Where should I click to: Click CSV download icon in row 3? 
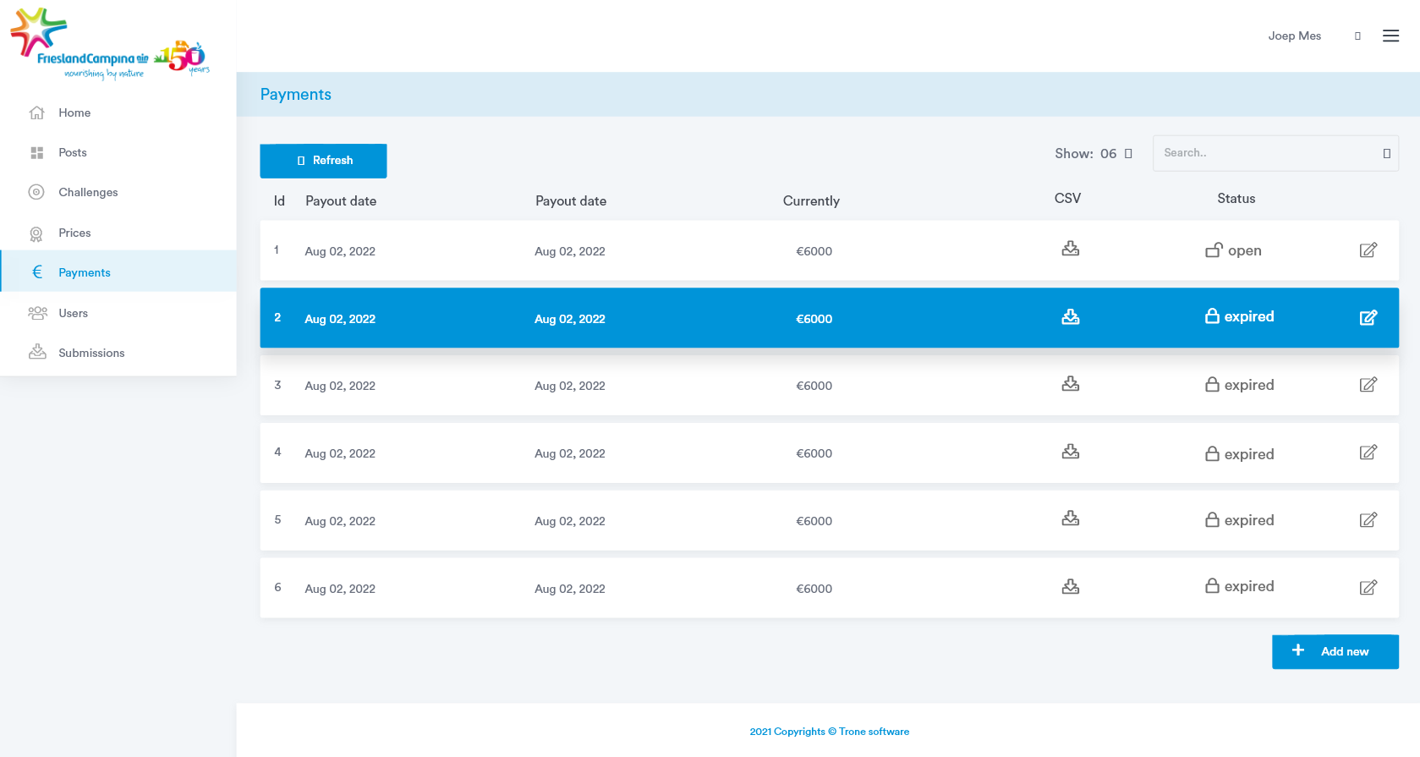click(x=1070, y=384)
